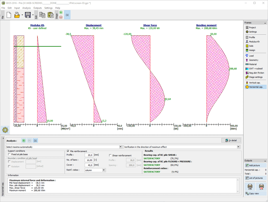268x202 pixels.
Task: Open drawing settings gear icon
Action: coord(5,130)
